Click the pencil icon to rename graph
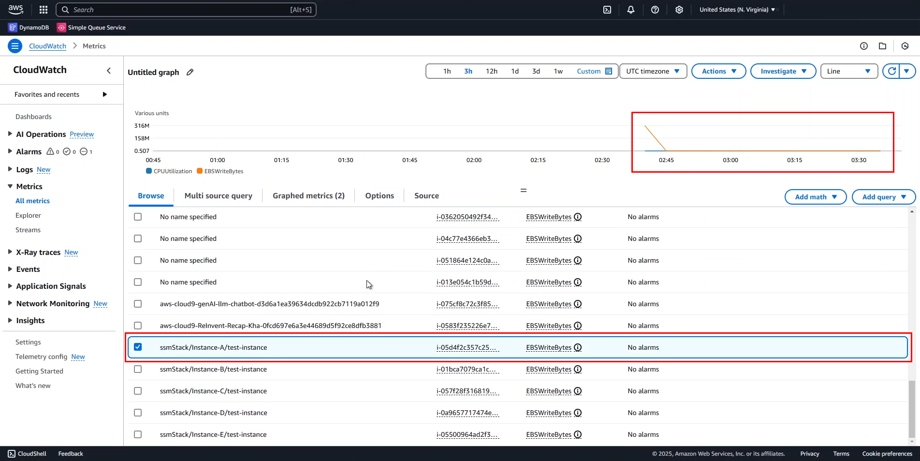 190,72
